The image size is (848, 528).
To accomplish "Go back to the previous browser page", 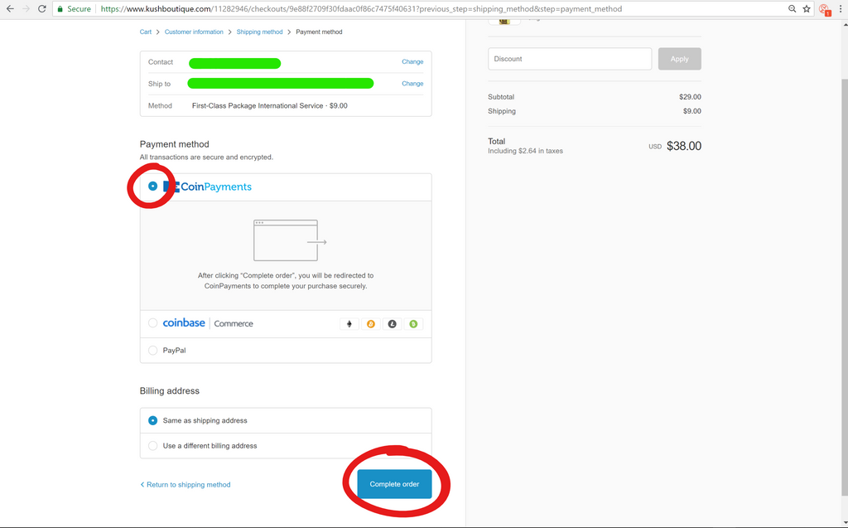I will coord(10,8).
